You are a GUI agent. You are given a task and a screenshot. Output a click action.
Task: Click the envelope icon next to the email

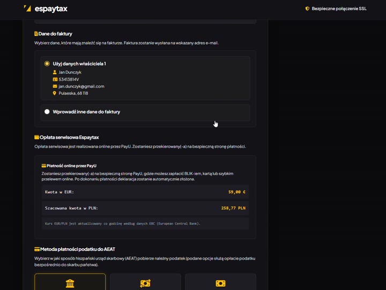pos(55,86)
